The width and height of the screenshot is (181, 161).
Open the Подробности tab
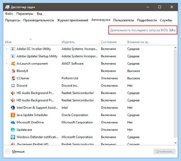point(147,20)
